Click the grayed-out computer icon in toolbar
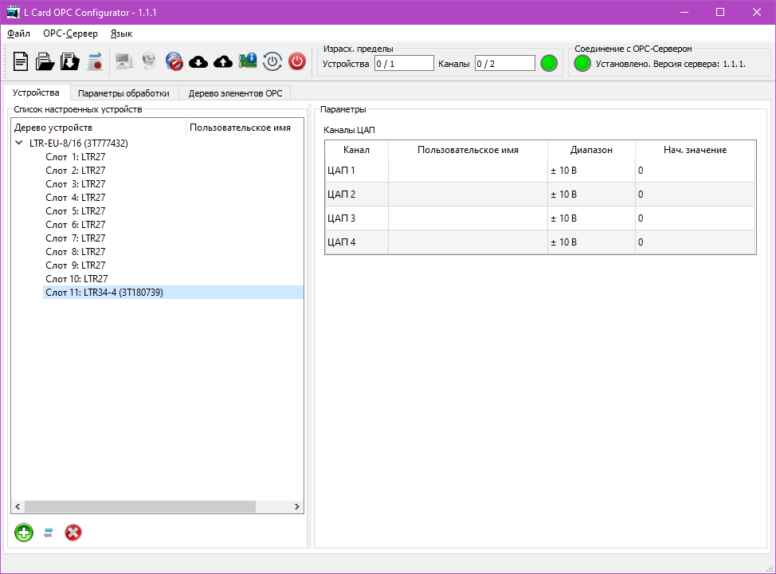 (123, 61)
